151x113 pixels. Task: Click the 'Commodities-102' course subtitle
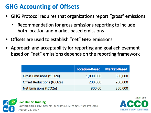coord(58,106)
